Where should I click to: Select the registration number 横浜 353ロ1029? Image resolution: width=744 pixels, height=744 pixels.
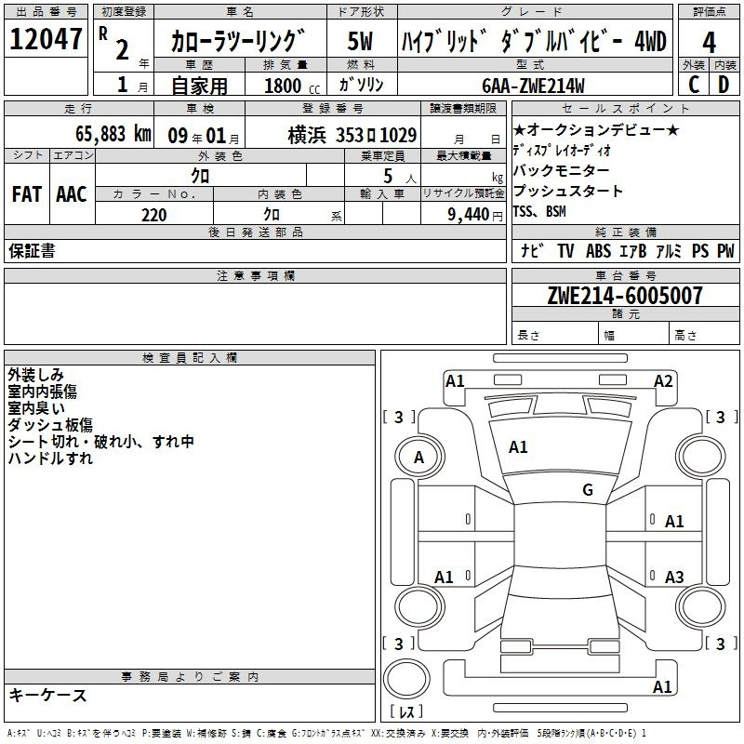[352, 136]
